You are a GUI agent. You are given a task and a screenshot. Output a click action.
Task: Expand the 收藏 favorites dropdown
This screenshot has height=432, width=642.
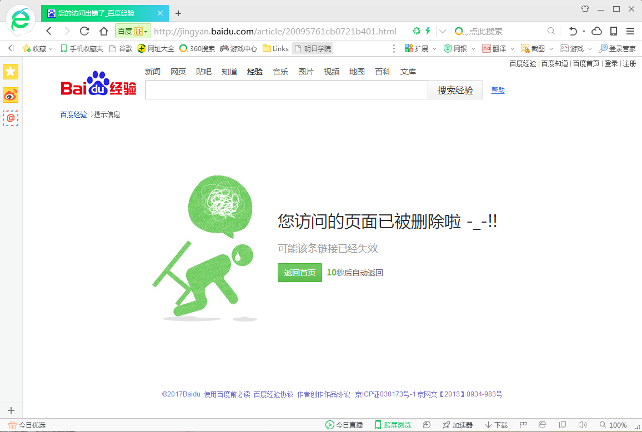pyautogui.click(x=51, y=49)
